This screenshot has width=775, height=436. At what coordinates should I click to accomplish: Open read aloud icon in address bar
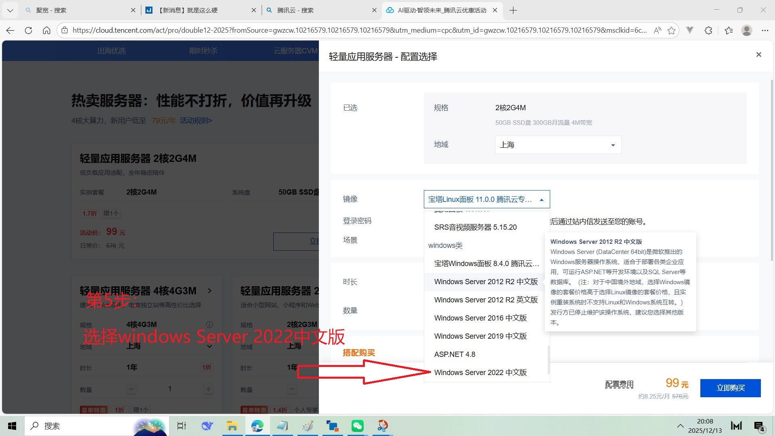[x=657, y=30]
